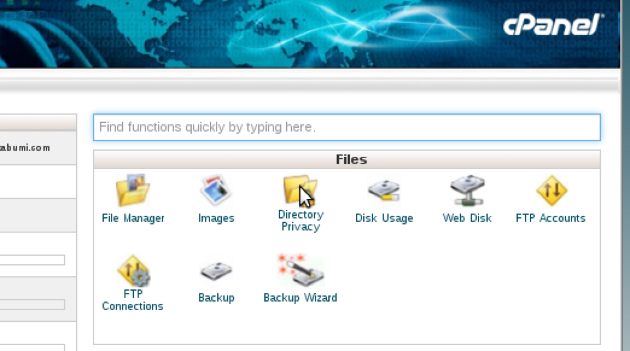Click the File Manager text link
Image resolution: width=630 pixels, height=351 pixels.
tap(133, 218)
